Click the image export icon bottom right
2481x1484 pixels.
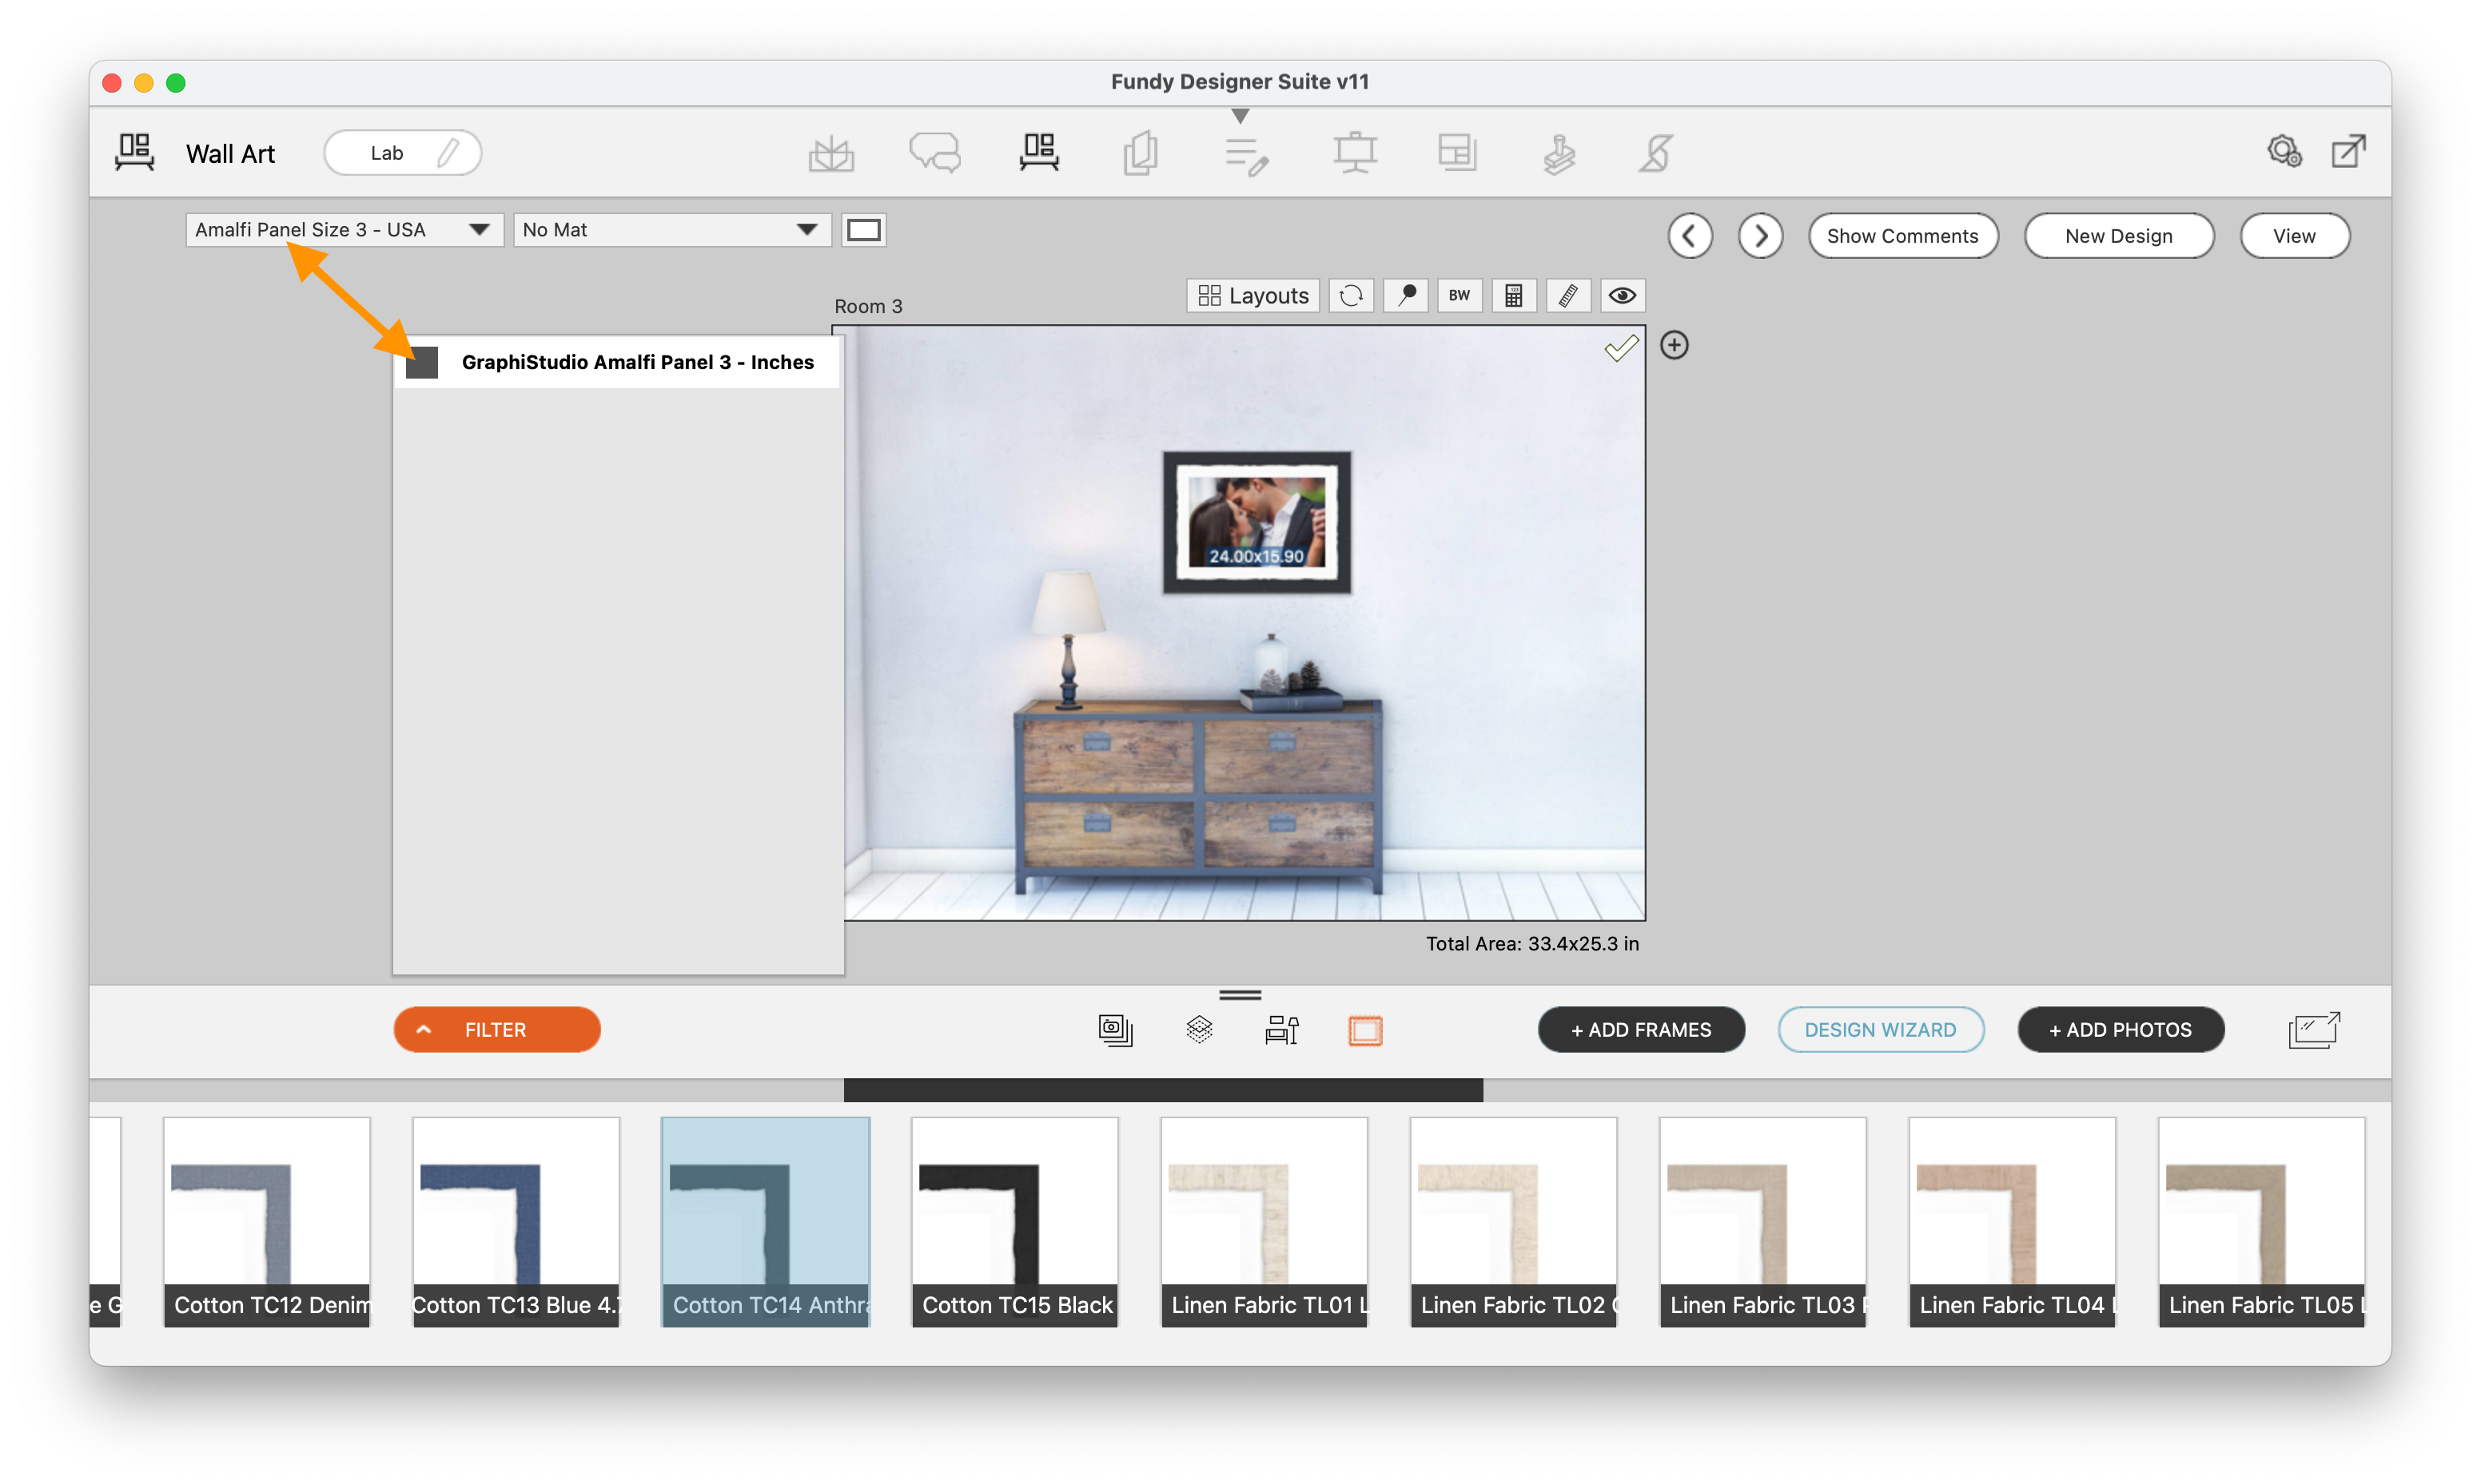[2314, 1030]
